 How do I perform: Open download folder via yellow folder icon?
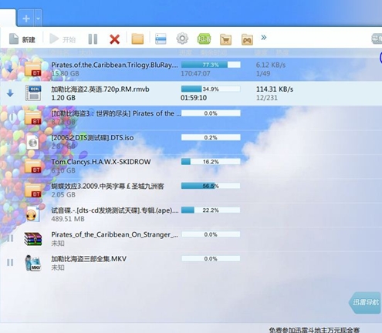(x=137, y=39)
